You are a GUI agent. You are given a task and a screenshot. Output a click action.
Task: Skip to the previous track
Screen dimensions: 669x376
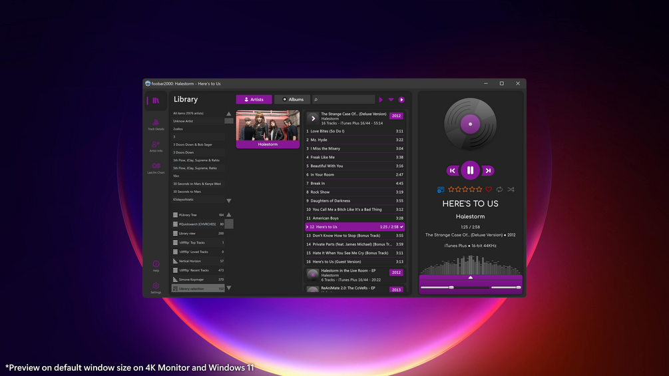click(453, 170)
